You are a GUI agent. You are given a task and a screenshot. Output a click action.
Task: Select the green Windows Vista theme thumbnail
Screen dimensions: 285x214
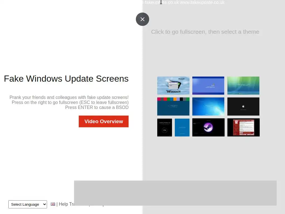pyautogui.click(x=243, y=86)
